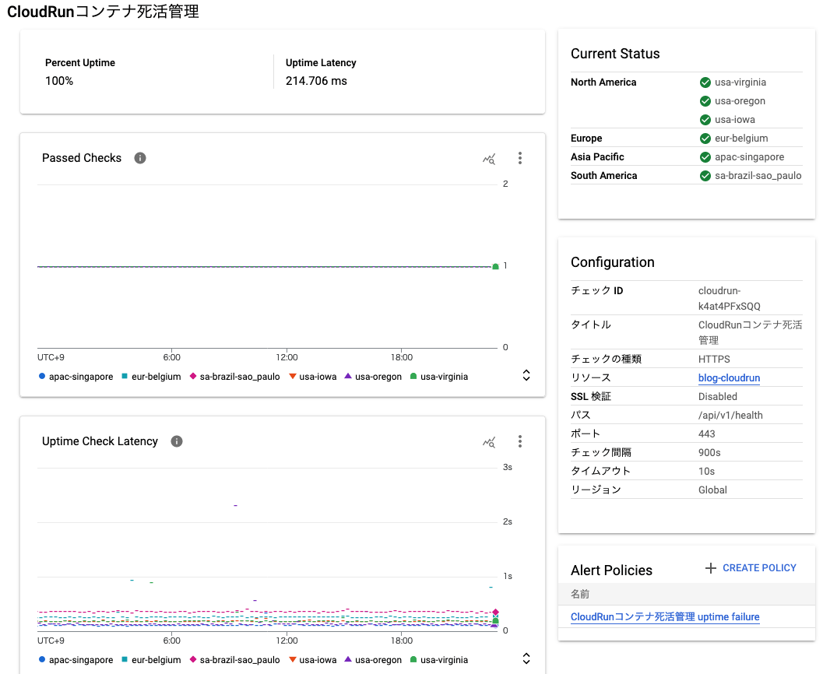This screenshot has height=674, width=823.
Task: Explore Uptime Check Latency chart data icon
Action: tap(489, 442)
